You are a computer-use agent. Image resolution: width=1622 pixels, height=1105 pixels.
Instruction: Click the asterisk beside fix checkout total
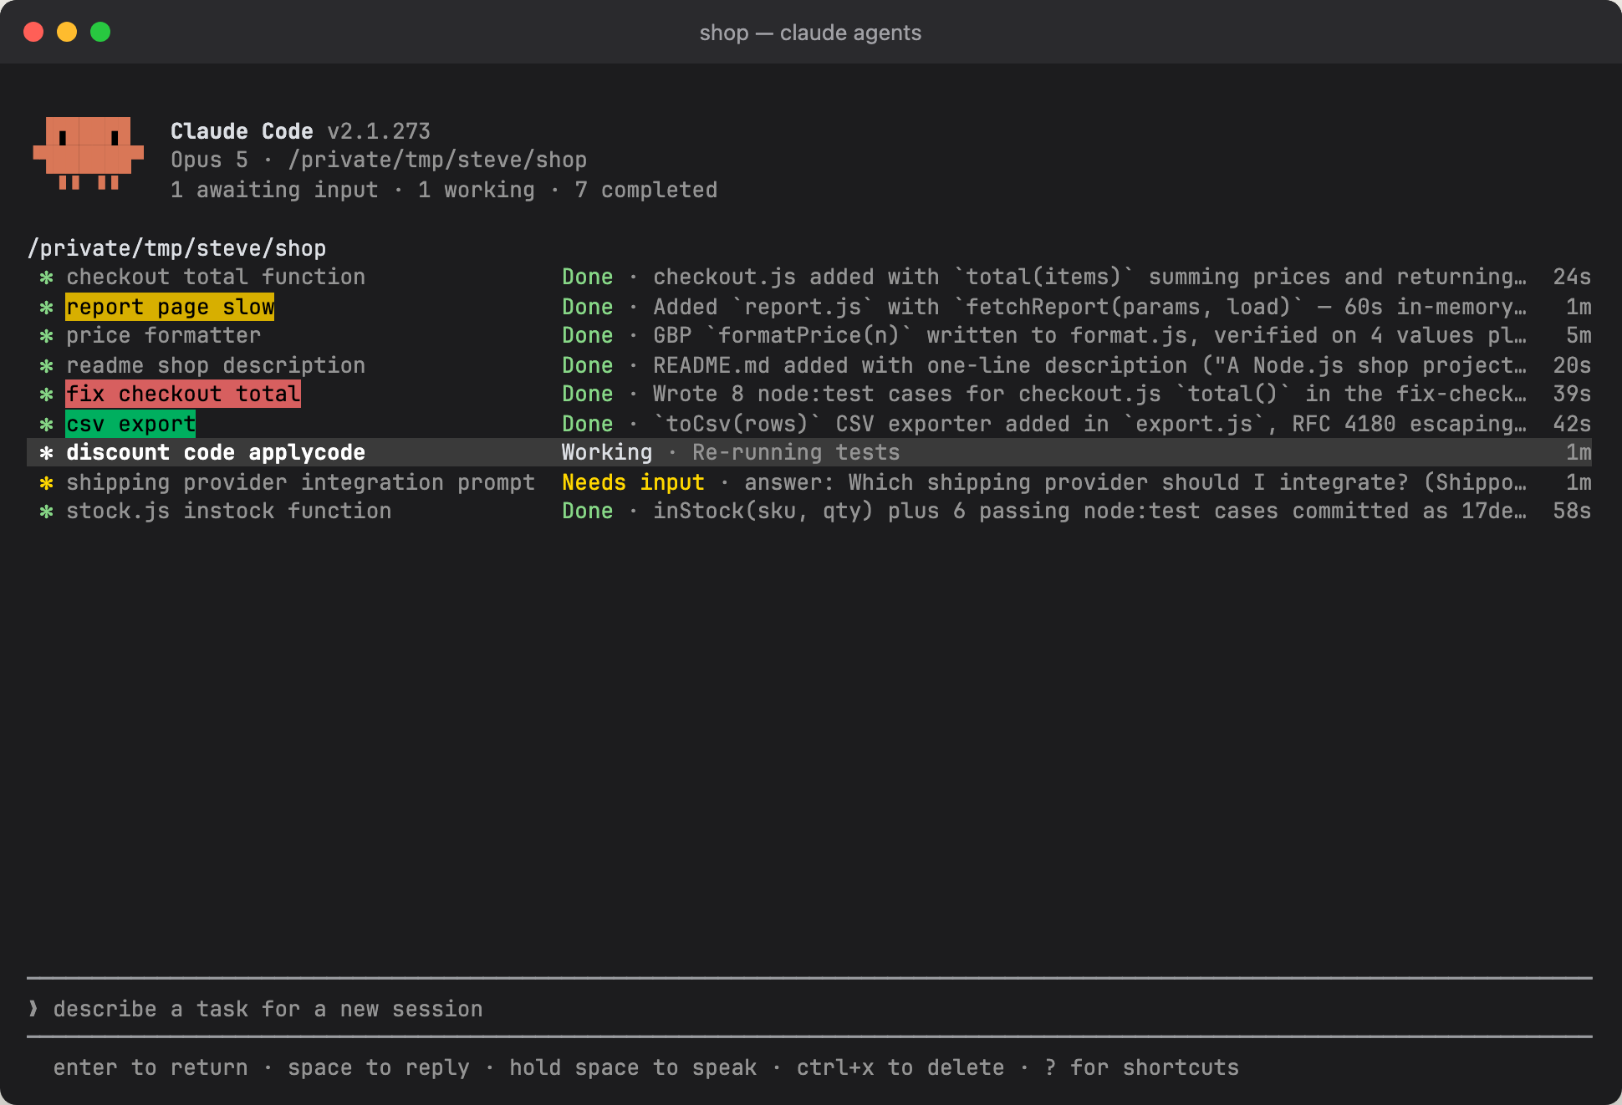[47, 395]
